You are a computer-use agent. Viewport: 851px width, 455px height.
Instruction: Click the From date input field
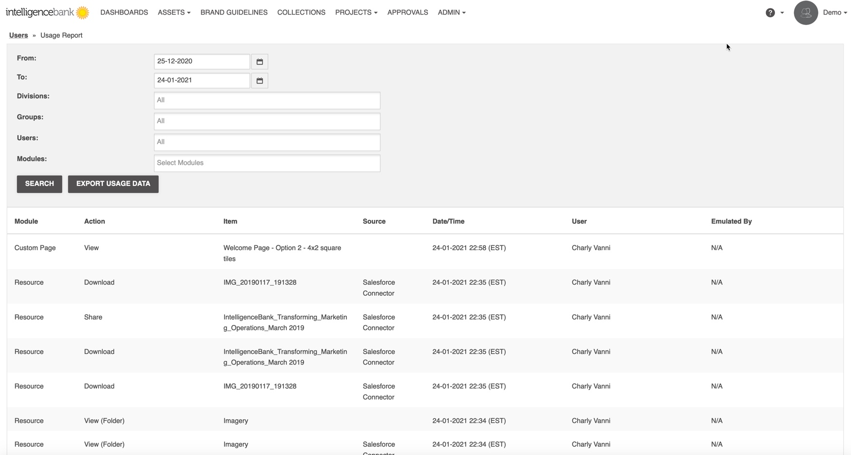click(202, 61)
